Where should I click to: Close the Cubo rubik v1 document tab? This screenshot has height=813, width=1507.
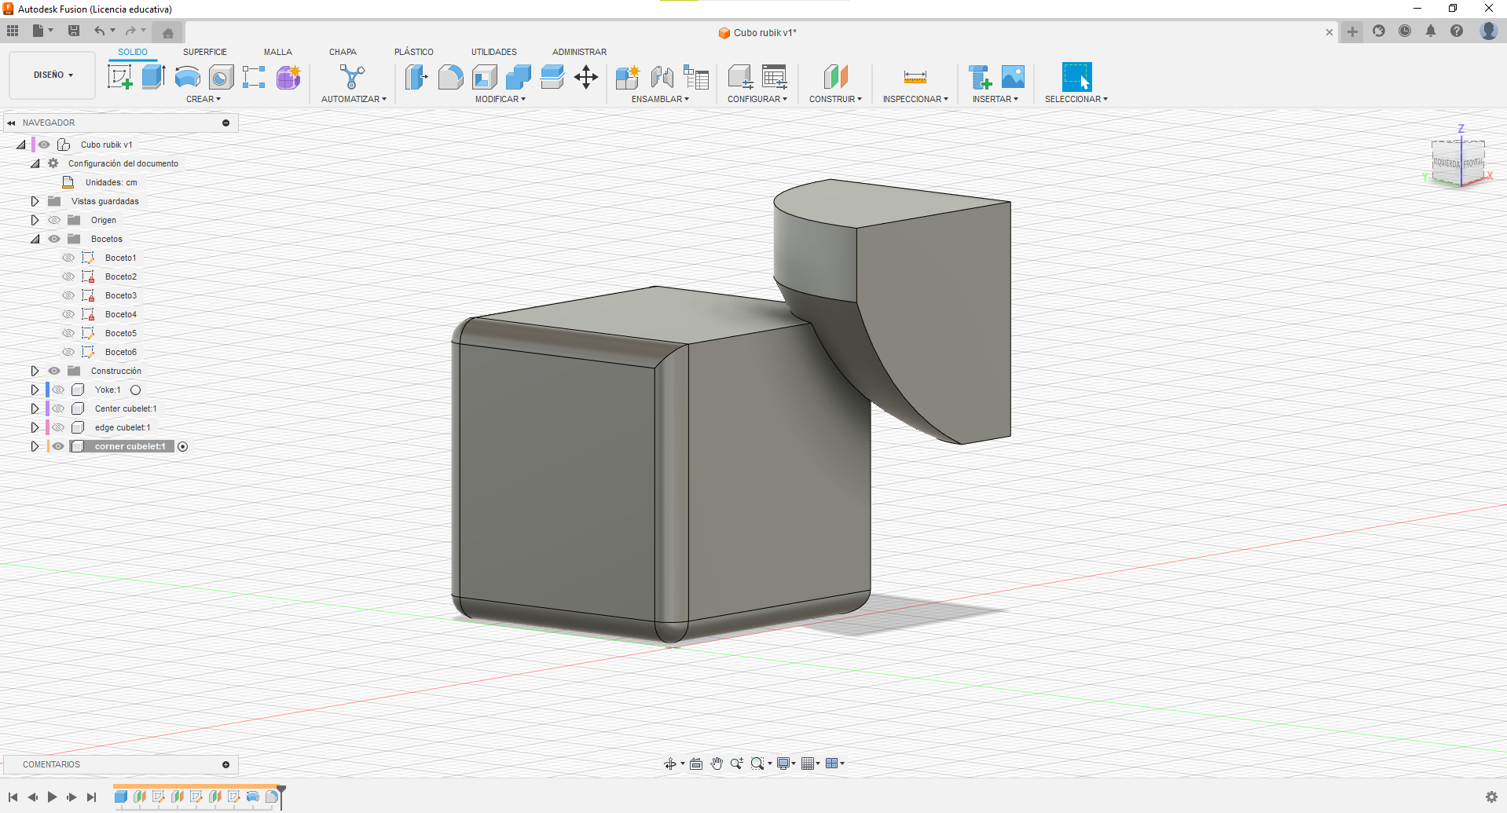1329,32
